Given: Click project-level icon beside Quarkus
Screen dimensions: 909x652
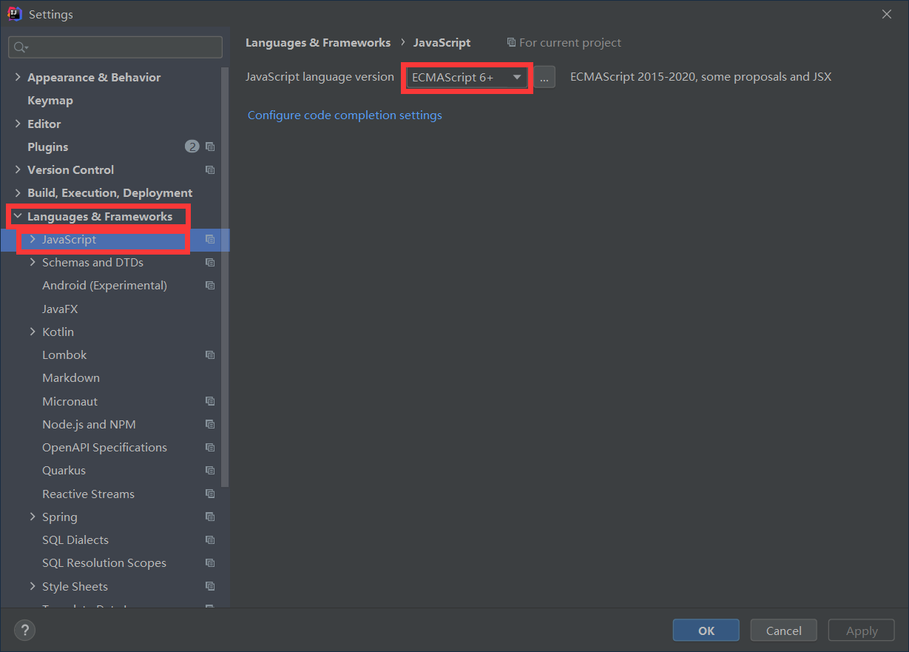Looking at the screenshot, I should pos(210,471).
